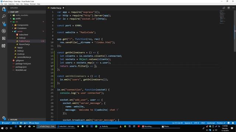Open the Go menu
236x132 pixels.
coord(21,4)
